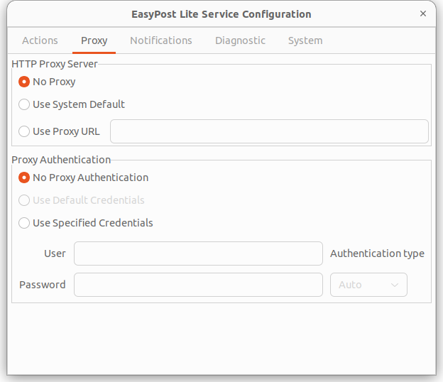Screen dimensions: 443x382
Task: Select No Proxy Authentication option
Action: (24, 178)
